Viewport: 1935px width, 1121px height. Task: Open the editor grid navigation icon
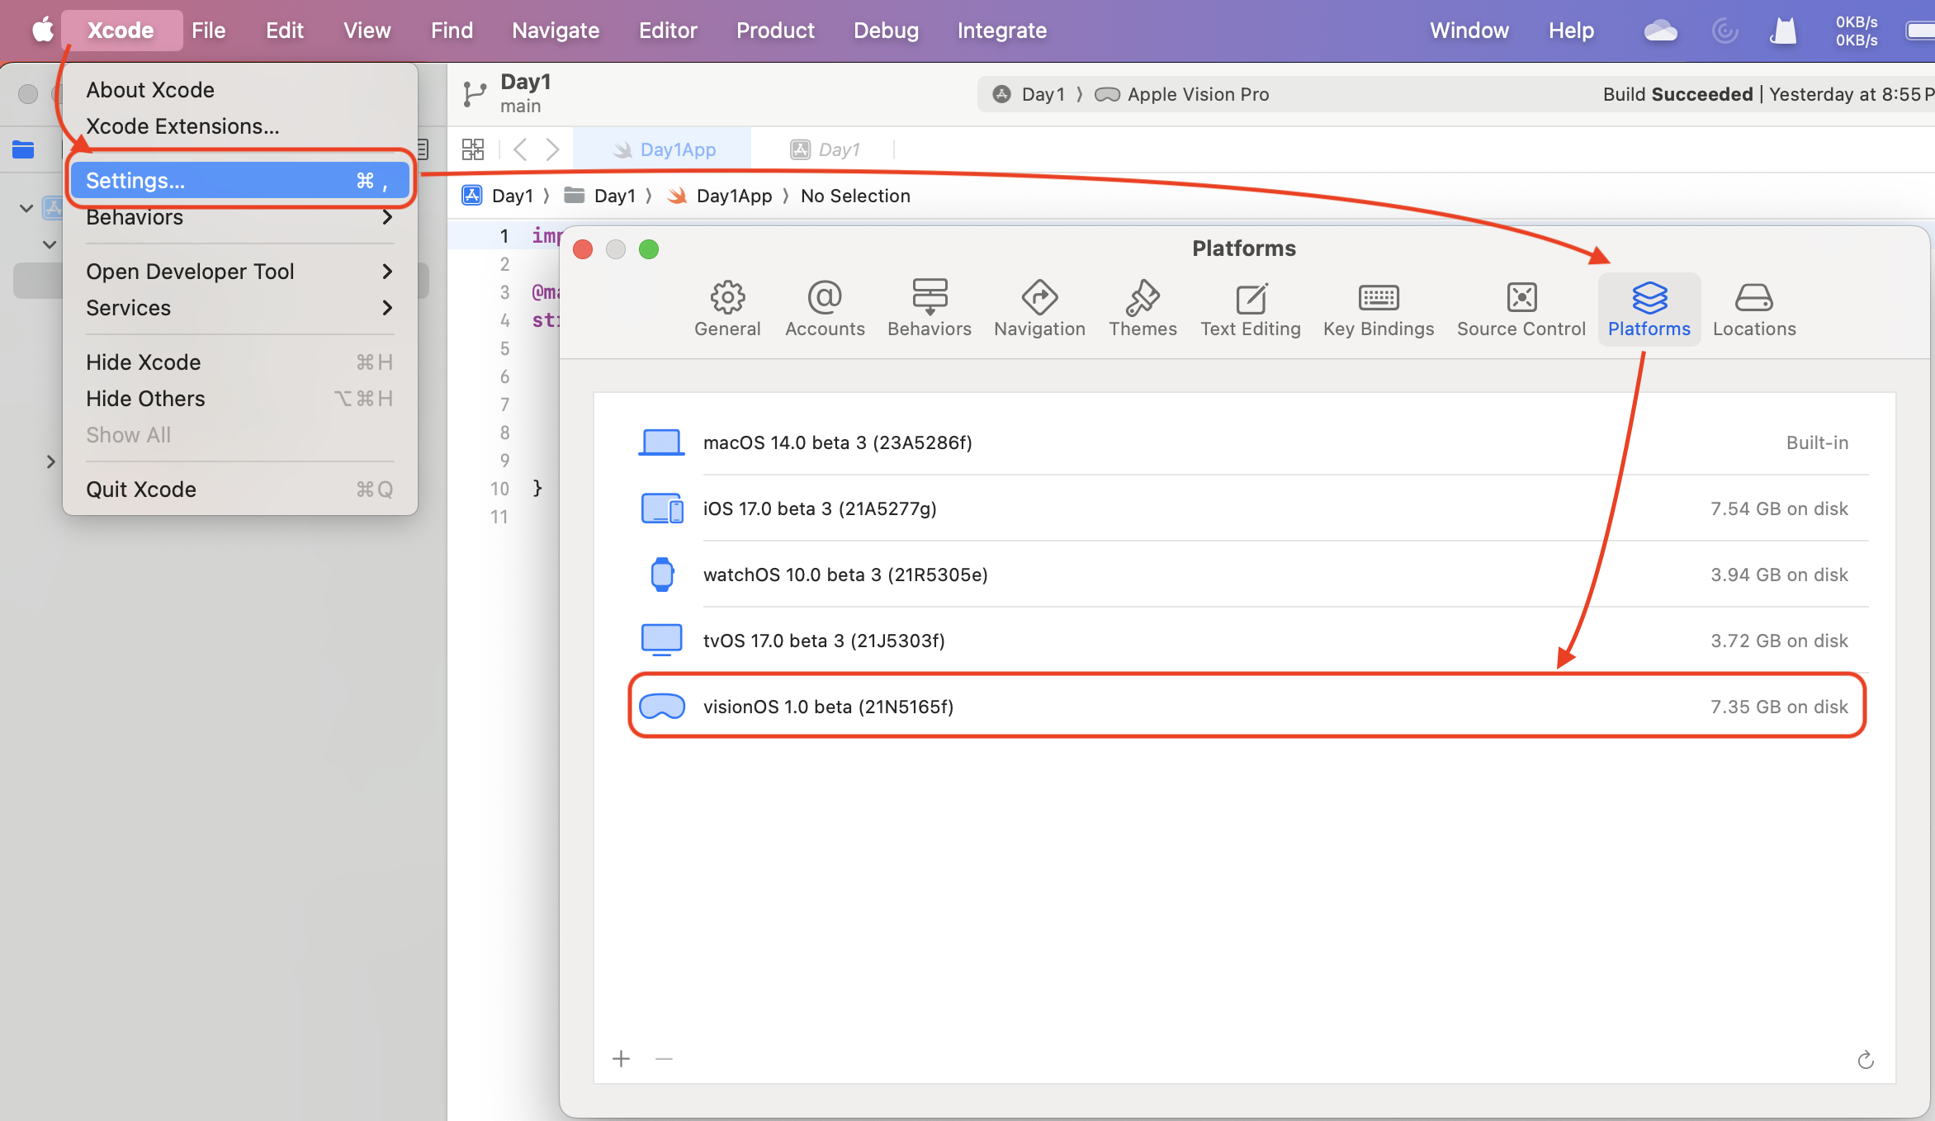click(473, 149)
